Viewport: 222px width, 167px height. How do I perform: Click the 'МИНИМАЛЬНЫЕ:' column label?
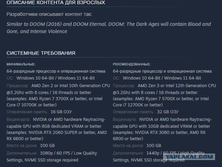click(21, 64)
